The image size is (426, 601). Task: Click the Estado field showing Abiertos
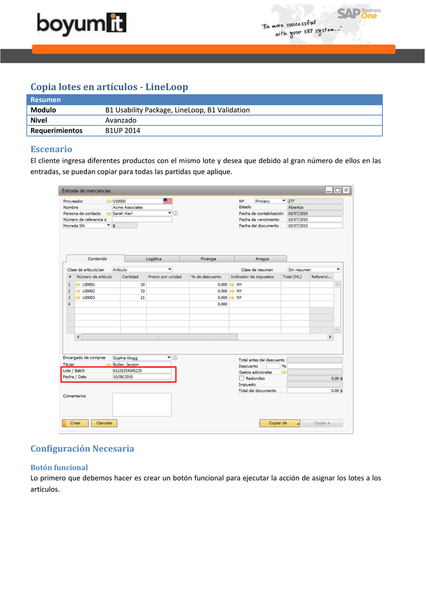pos(315,207)
